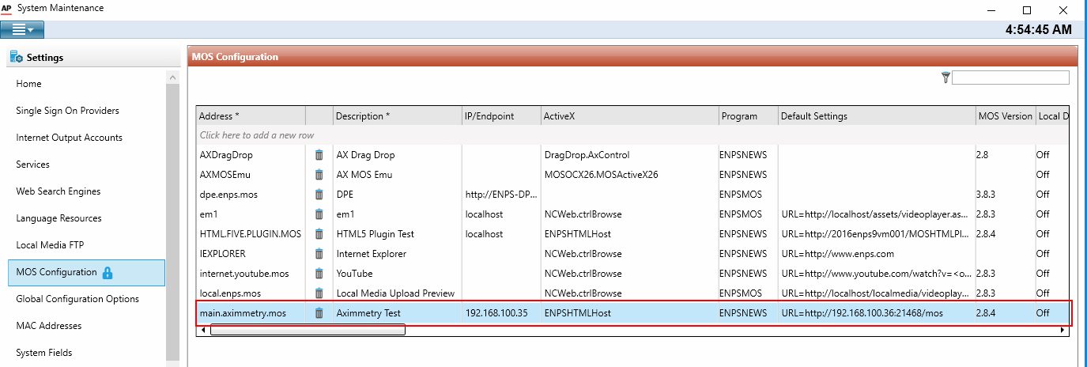The image size is (1087, 367).
Task: Click trash icon for dpe.enps.mos row
Action: point(319,195)
